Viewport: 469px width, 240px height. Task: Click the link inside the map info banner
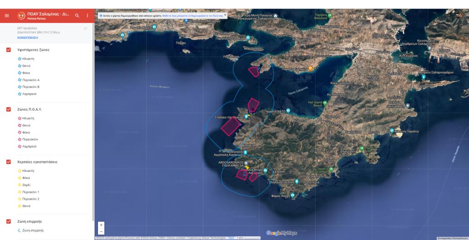point(192,16)
